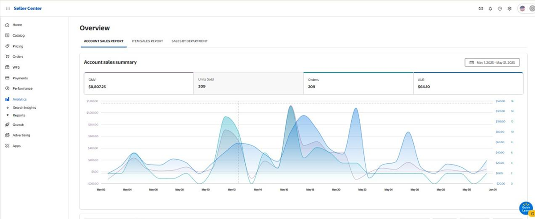Image resolution: width=535 pixels, height=219 pixels.
Task: Switch to the Item Sales Report tab
Action: click(147, 41)
